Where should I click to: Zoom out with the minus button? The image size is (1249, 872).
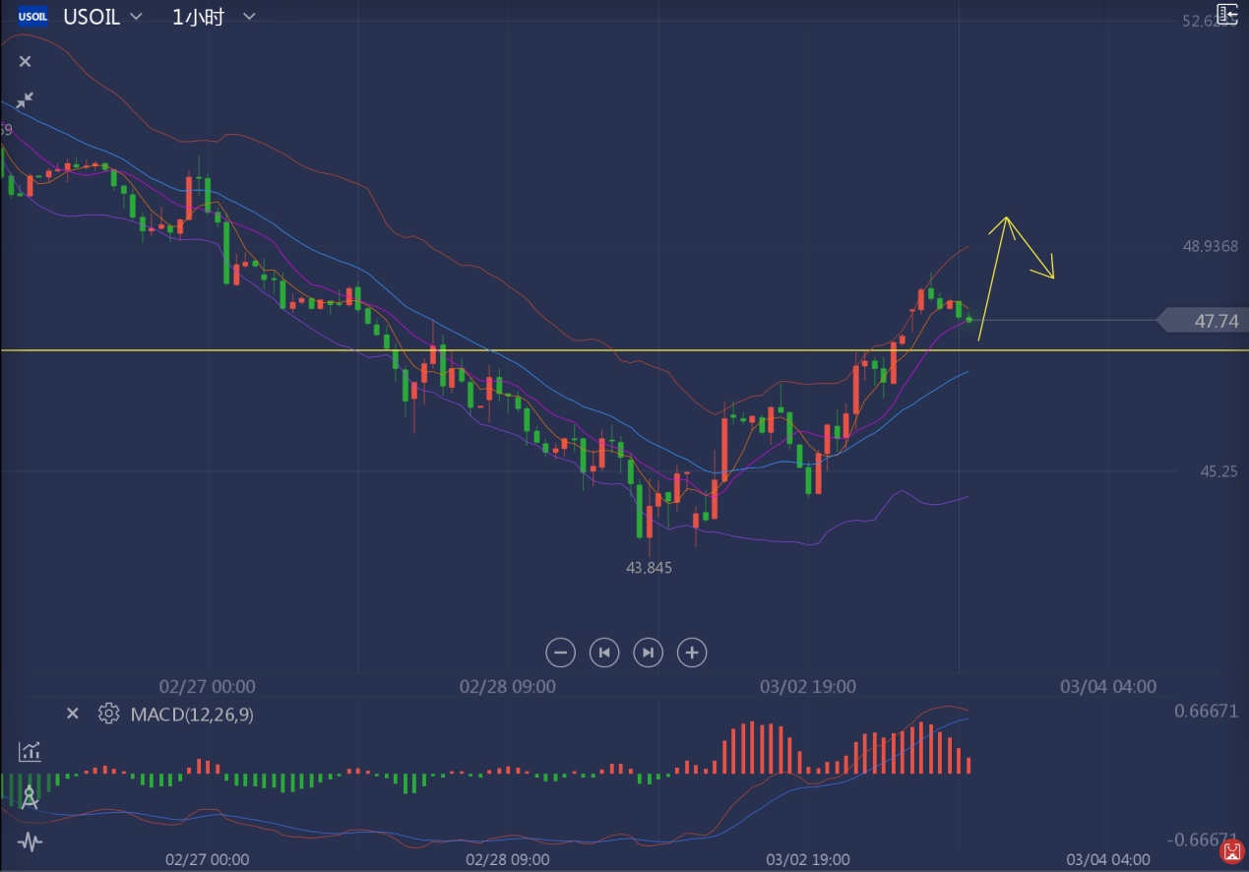(560, 652)
